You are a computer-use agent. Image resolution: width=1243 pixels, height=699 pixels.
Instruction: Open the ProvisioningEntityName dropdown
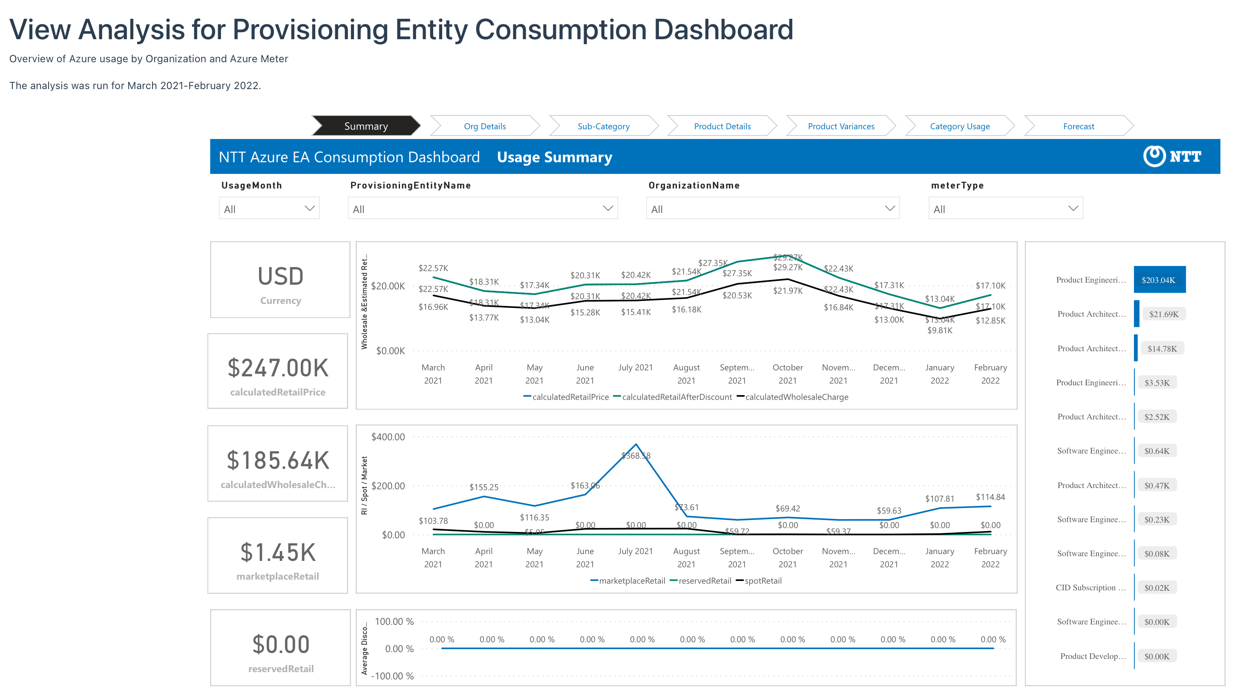pos(483,208)
